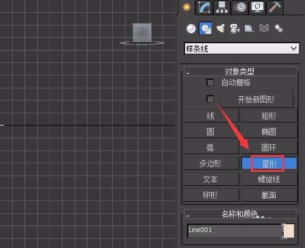Choose the 截面 shape button
The image size is (305, 248).
coord(269,195)
